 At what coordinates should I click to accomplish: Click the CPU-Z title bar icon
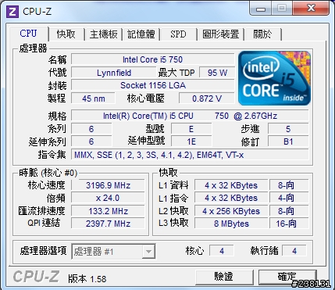[x=12, y=12]
